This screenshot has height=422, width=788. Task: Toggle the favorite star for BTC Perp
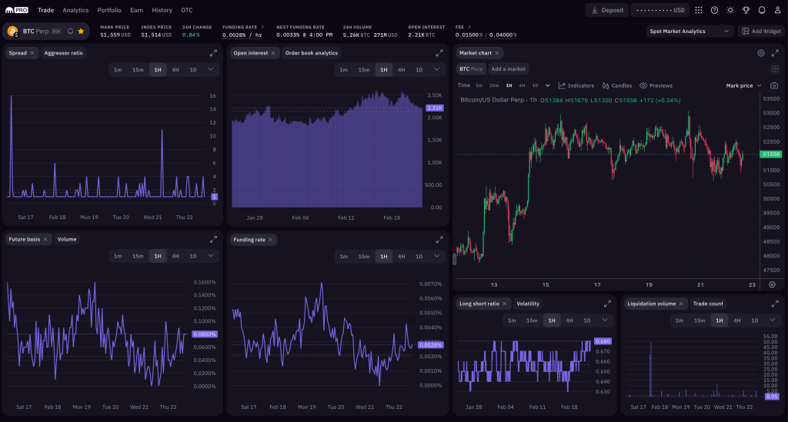(x=81, y=32)
